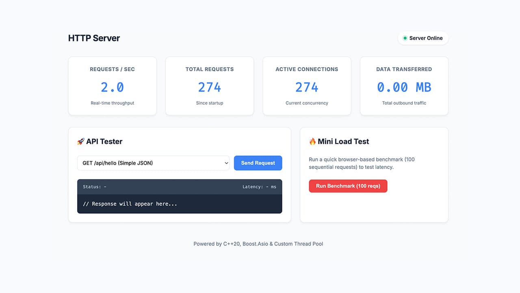Click the green Server Online status dot
Image resolution: width=520 pixels, height=293 pixels.
(x=405, y=38)
